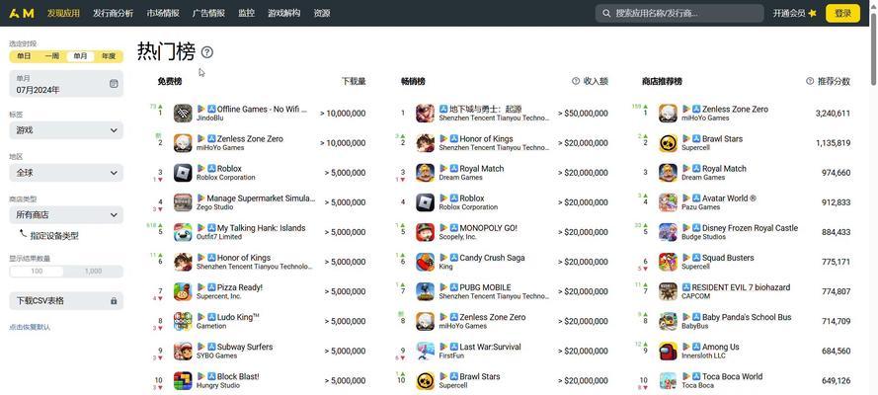Screen dimensions: 878x395
Task: Set result count to 1,000
Action: tap(93, 272)
